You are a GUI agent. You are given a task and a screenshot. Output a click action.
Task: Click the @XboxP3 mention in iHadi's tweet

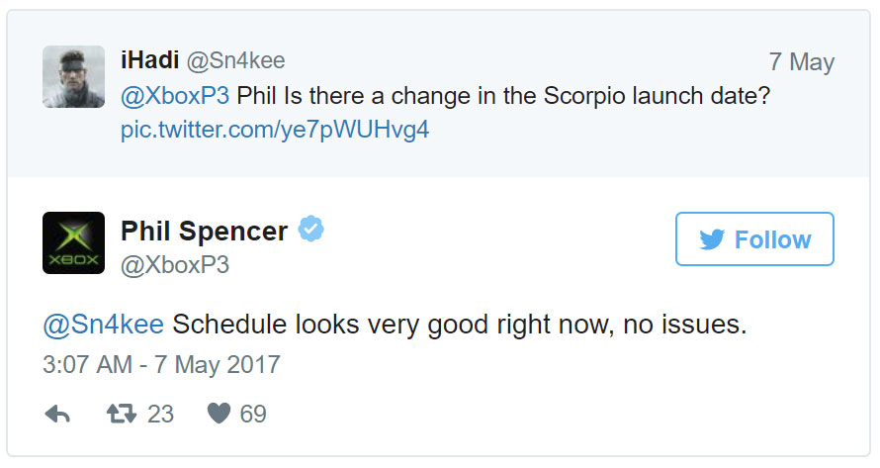pyautogui.click(x=175, y=97)
